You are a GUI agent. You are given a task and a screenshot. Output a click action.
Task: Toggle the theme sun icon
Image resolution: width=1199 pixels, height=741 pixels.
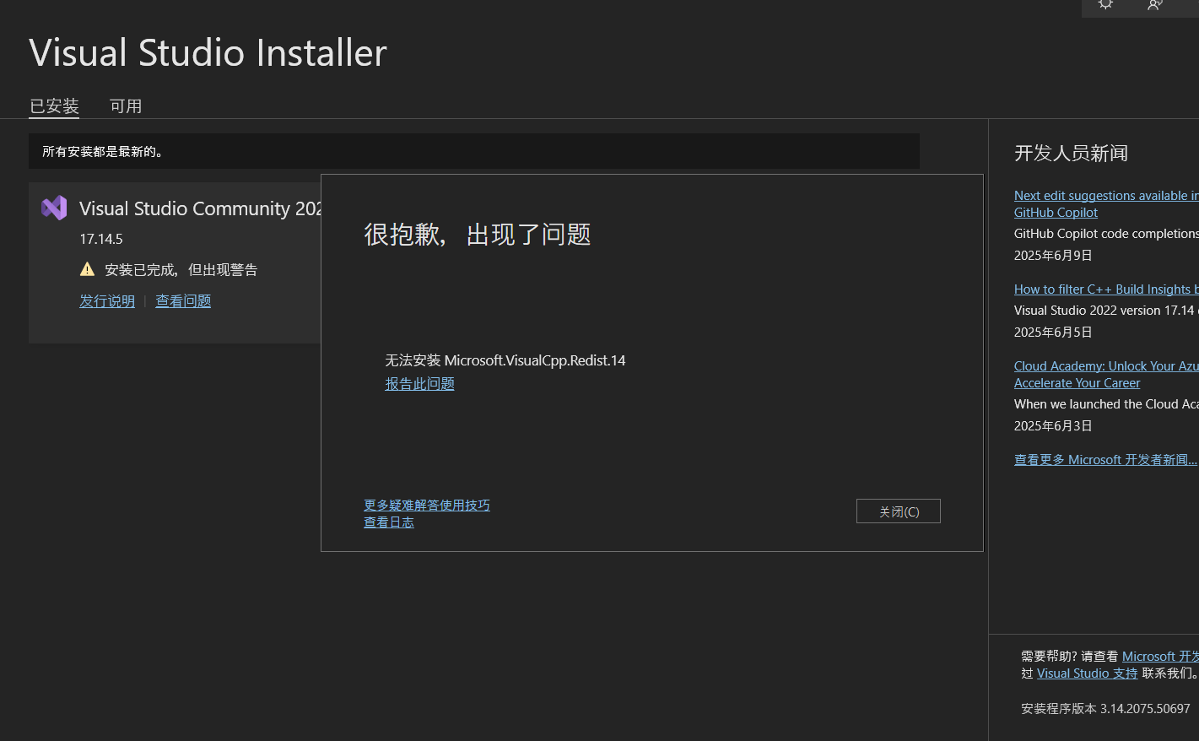tap(1105, 4)
